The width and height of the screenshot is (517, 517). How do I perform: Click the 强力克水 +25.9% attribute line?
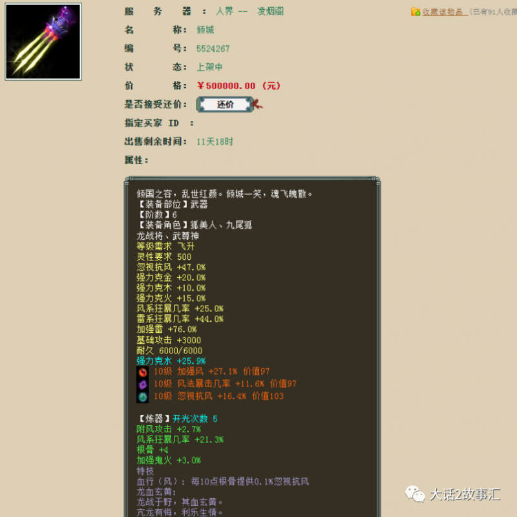[x=171, y=361]
